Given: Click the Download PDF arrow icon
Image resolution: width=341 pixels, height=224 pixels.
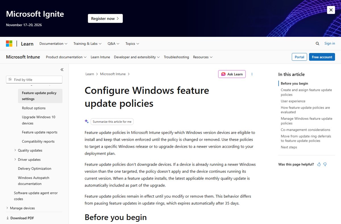Looking at the screenshot, I should [7, 218].
